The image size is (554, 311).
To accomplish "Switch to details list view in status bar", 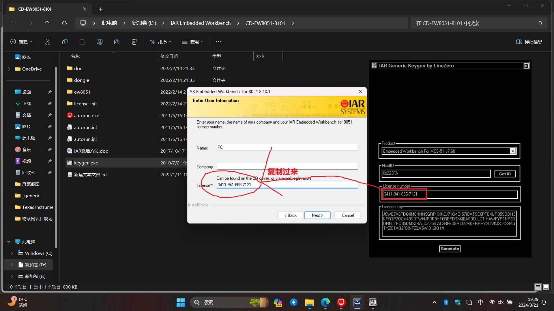I will (x=538, y=287).
